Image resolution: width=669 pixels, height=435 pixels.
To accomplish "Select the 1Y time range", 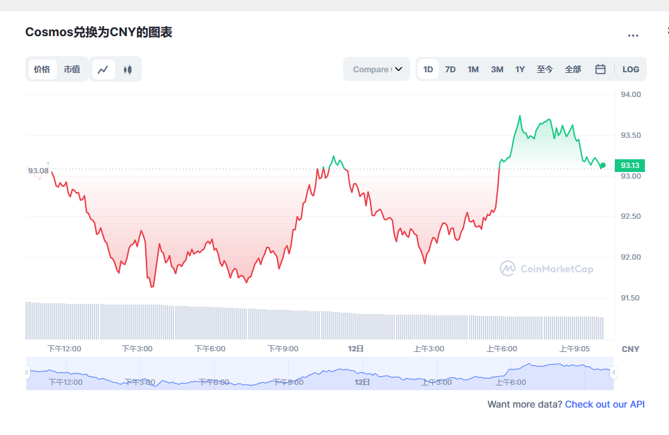I will (x=520, y=69).
